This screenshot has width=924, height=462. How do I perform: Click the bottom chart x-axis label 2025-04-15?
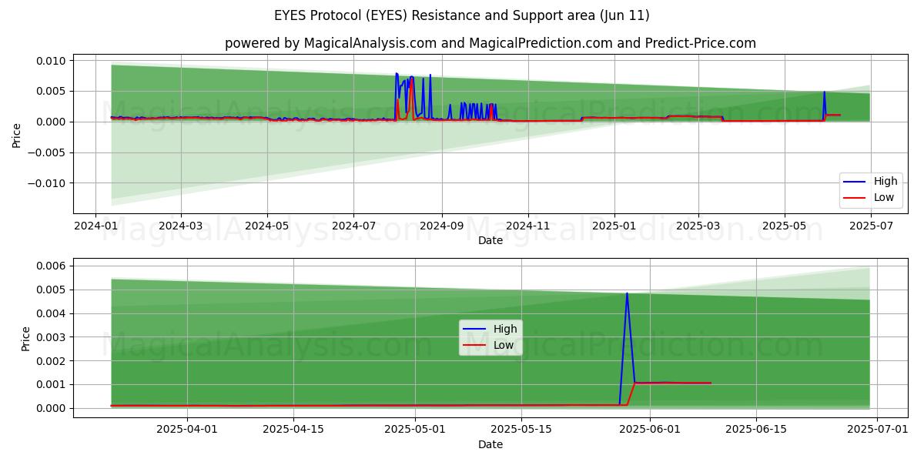(x=293, y=430)
